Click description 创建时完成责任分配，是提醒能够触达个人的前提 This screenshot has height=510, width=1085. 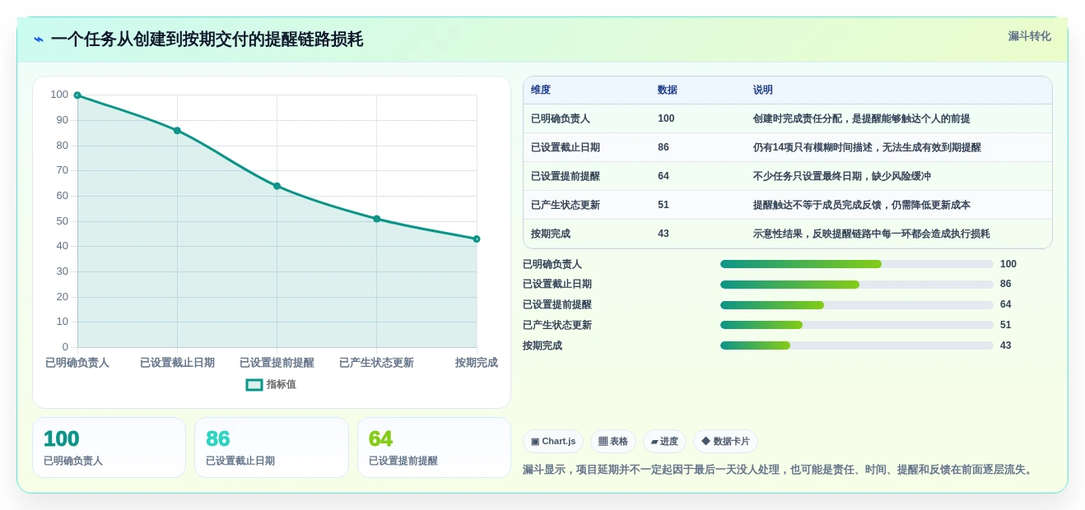click(x=862, y=118)
